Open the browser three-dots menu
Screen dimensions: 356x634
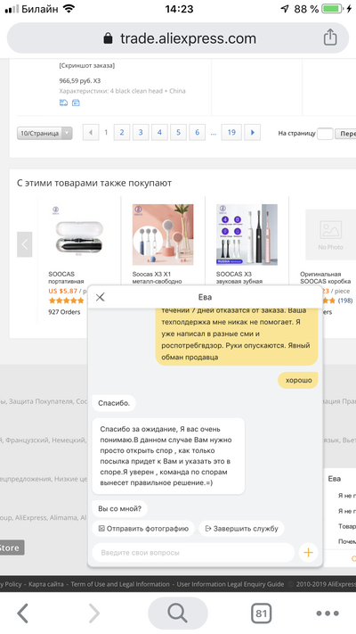coord(328,613)
